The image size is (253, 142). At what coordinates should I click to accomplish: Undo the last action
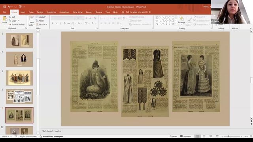9,7
